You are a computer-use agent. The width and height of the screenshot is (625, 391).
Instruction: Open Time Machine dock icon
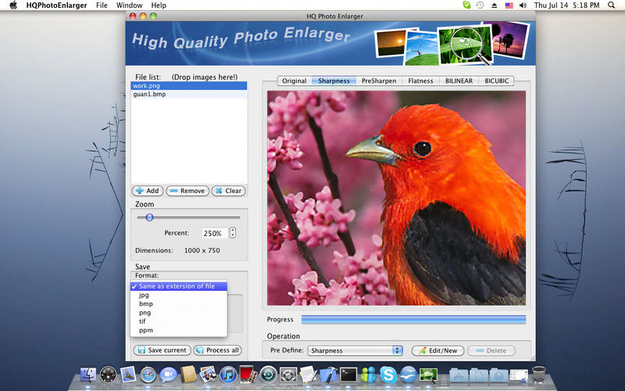pos(268,375)
